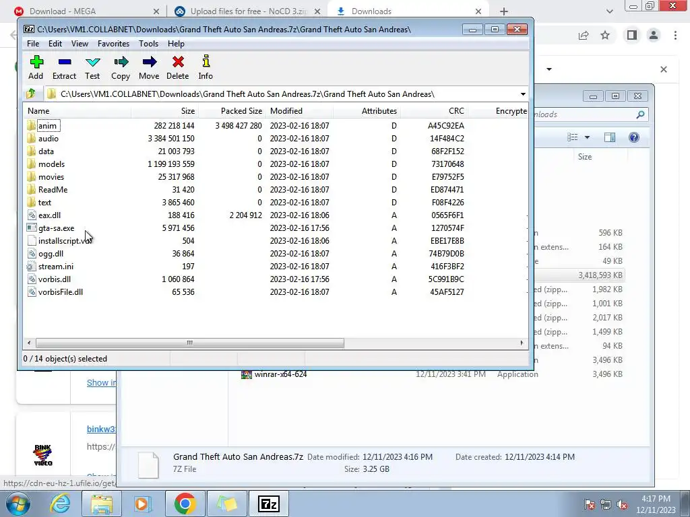
Task: Click the 7-Zip address path field
Action: point(282,94)
